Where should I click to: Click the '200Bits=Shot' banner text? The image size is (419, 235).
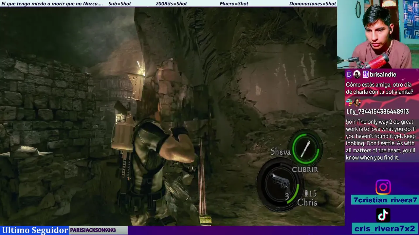pyautogui.click(x=171, y=4)
